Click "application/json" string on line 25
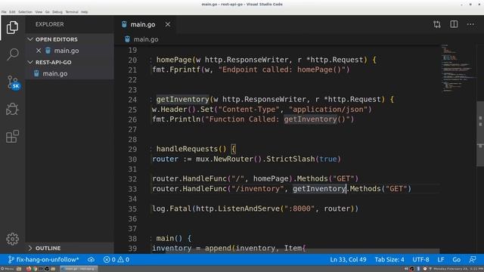Viewport: 484px width, 272px height. [328, 109]
